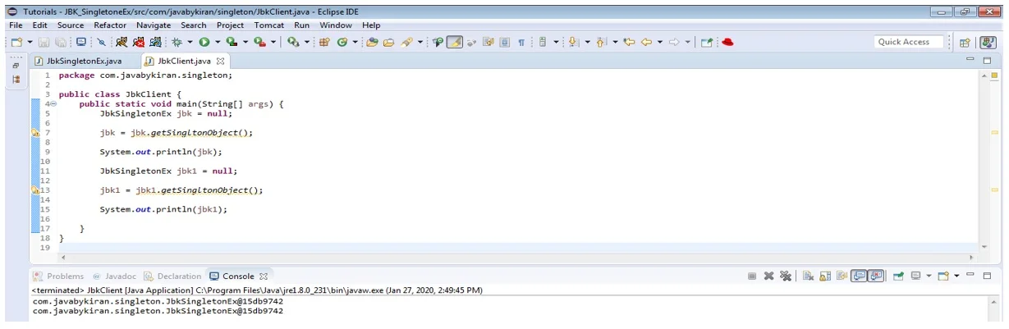Open the Window menu
Image resolution: width=1009 pixels, height=329 pixels.
(336, 25)
